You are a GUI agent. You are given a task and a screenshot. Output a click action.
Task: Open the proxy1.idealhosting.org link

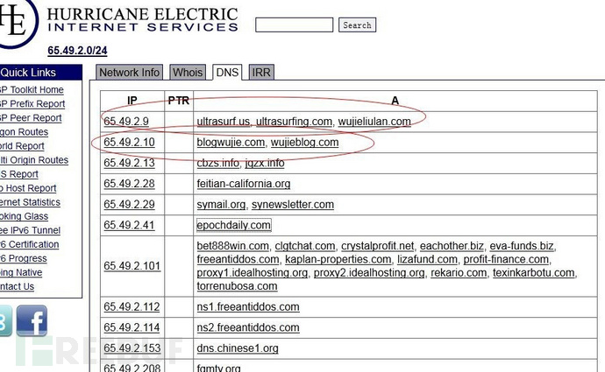coord(253,273)
